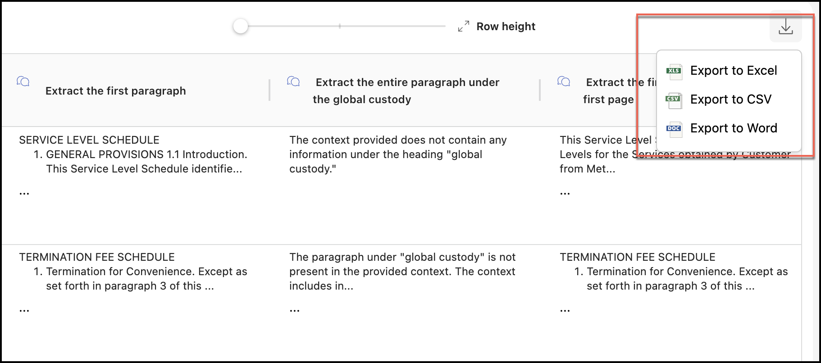Click chat icon beside 'Extract the first paragraph'
The width and height of the screenshot is (821, 363).
(23, 82)
